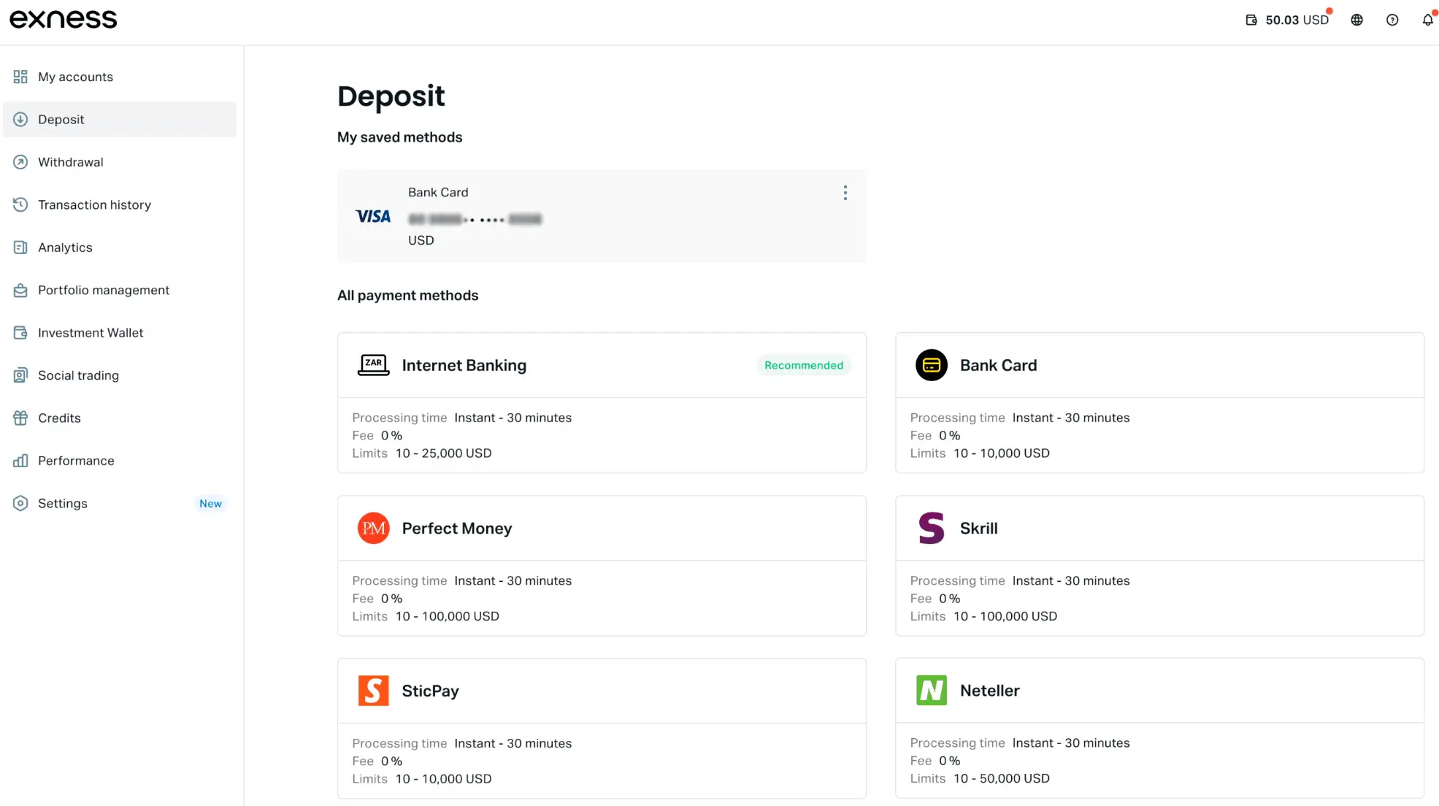This screenshot has width=1439, height=806.
Task: Open Transaction history page
Action: pyautogui.click(x=94, y=204)
